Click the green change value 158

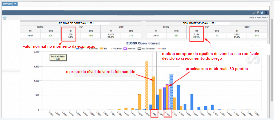coord(91,36)
